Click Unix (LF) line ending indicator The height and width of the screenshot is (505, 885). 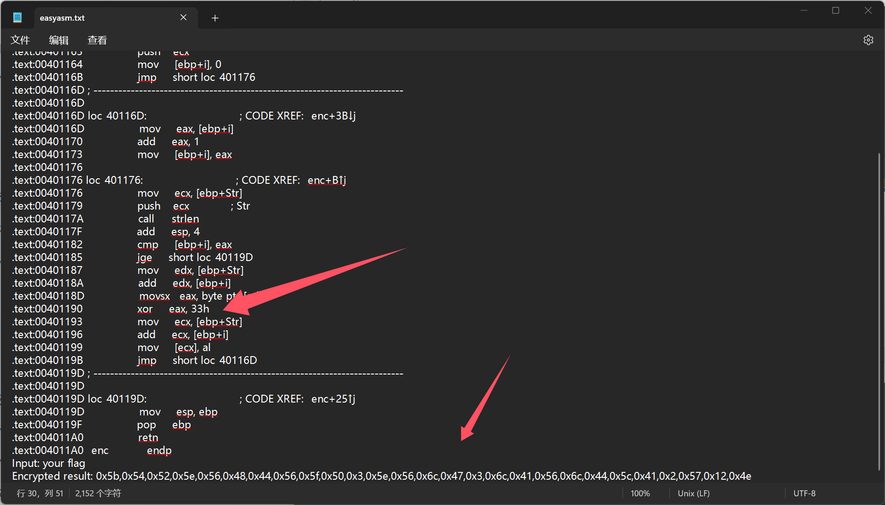pos(693,493)
